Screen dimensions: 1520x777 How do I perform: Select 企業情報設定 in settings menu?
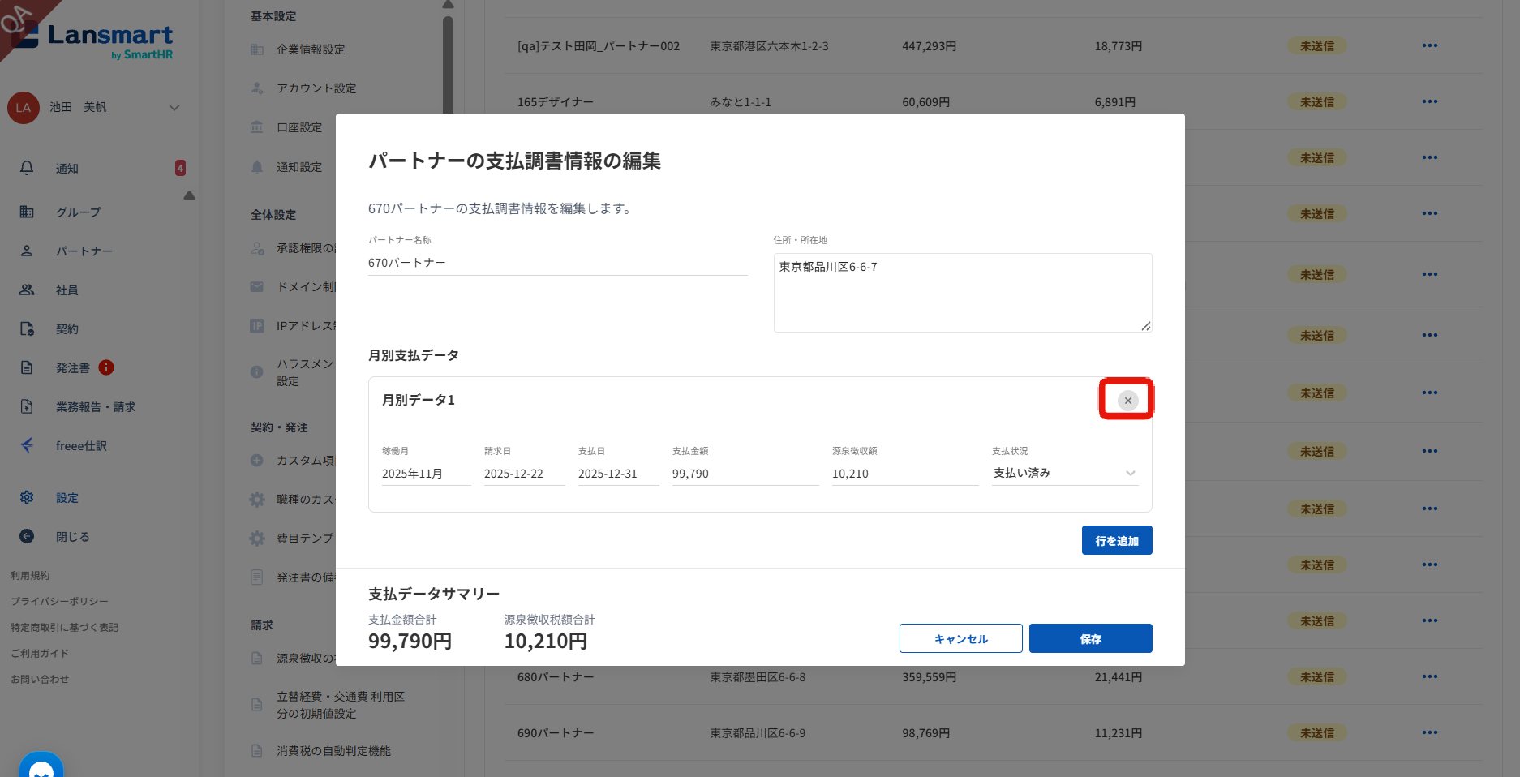point(311,49)
